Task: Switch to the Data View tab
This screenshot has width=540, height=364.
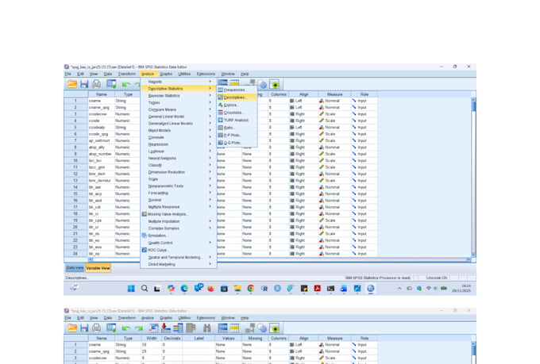Action: 75,268
